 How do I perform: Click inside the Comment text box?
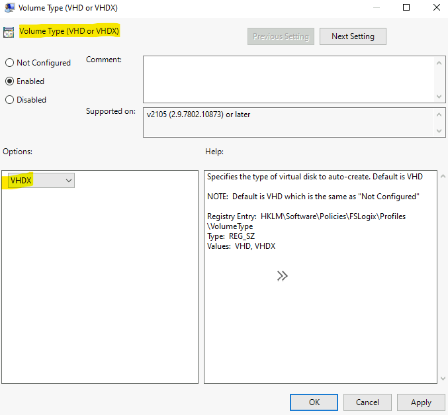click(x=289, y=79)
